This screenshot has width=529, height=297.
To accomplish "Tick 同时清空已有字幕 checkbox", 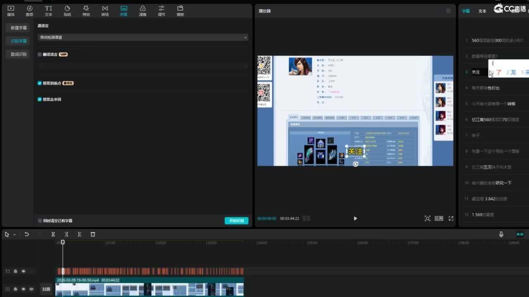I will [x=40, y=221].
